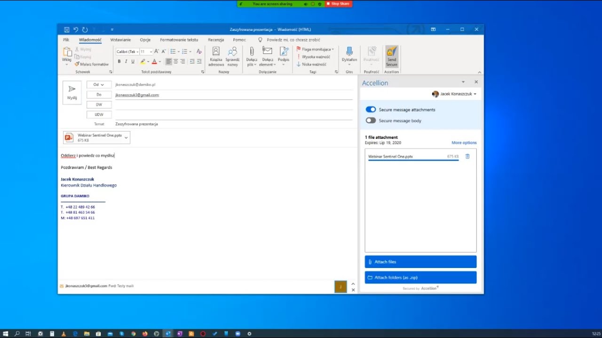Open taskbar search magnifier

(x=17, y=334)
